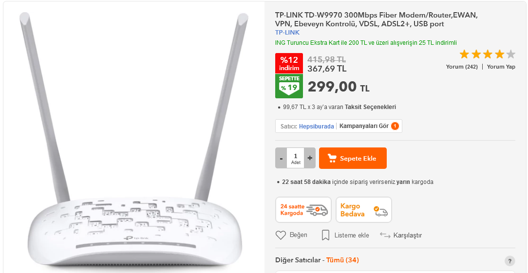Screen dimensions: 528x273
Task: Click the green Sepette %19 badge
Action: [289, 86]
